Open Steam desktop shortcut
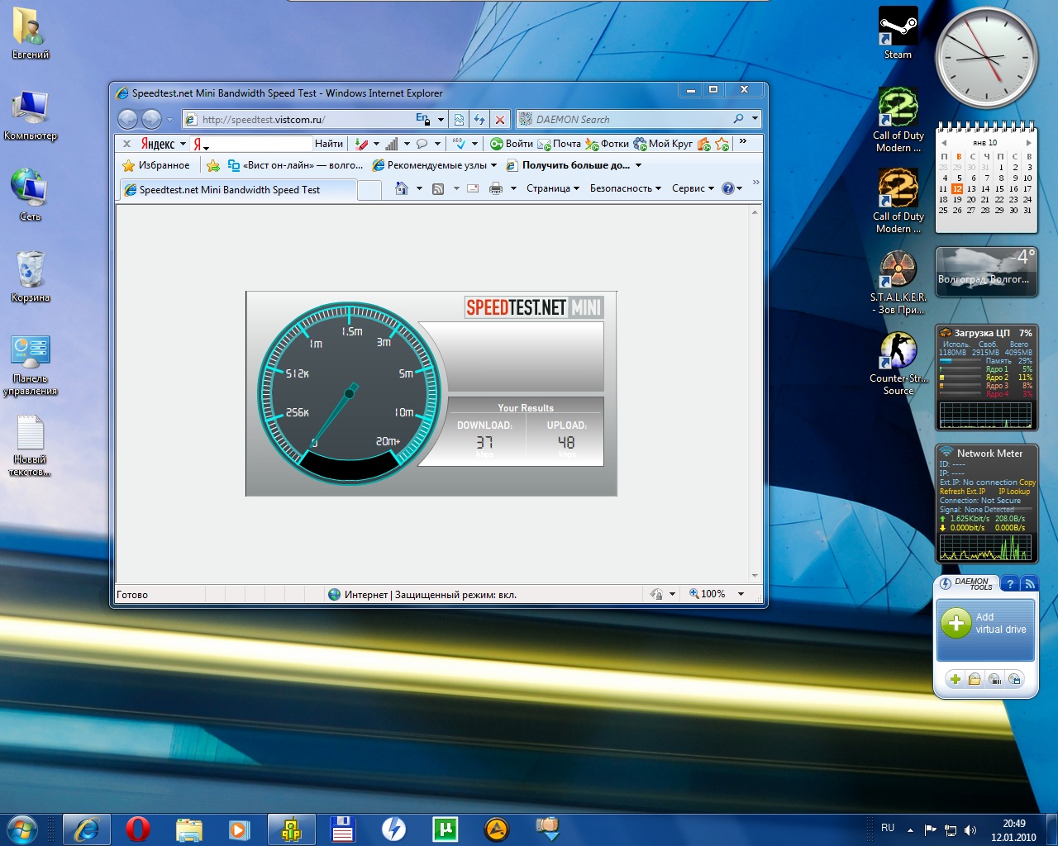The height and width of the screenshot is (846, 1058). click(898, 31)
